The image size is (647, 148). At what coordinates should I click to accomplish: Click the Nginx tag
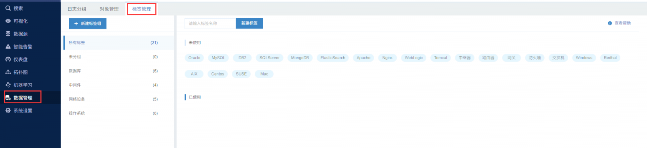coord(387,58)
